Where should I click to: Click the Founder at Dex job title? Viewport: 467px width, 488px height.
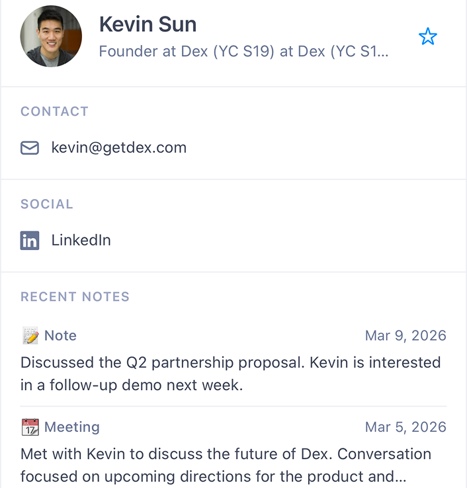tap(243, 52)
